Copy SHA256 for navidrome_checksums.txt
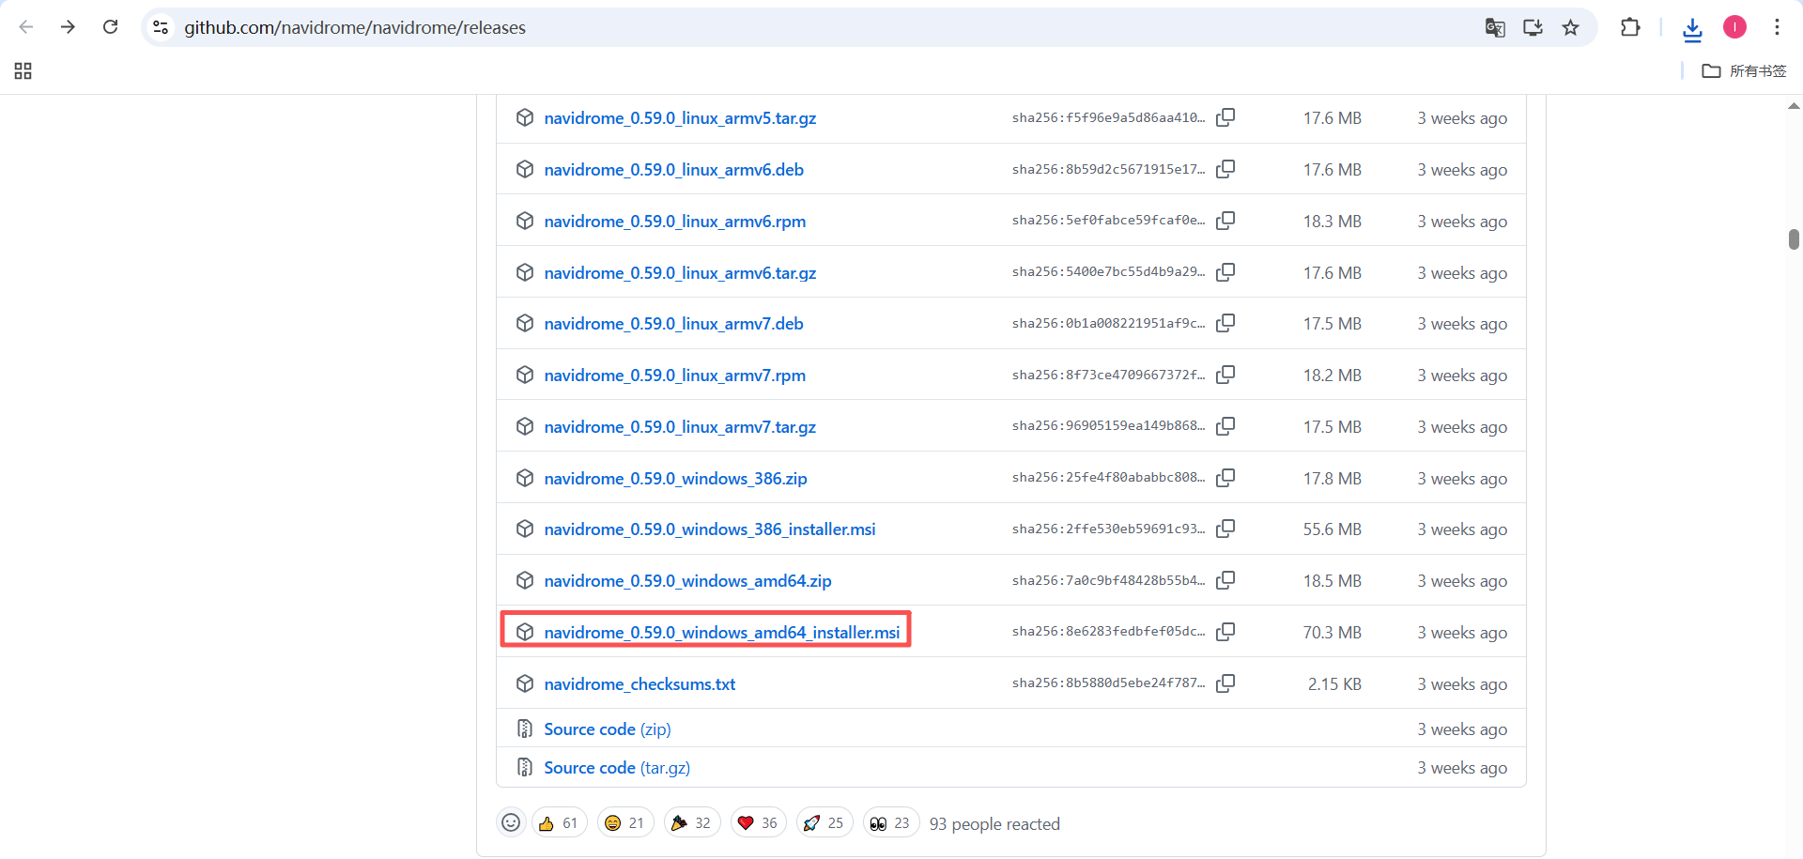This screenshot has height=859, width=1803. 1225,684
